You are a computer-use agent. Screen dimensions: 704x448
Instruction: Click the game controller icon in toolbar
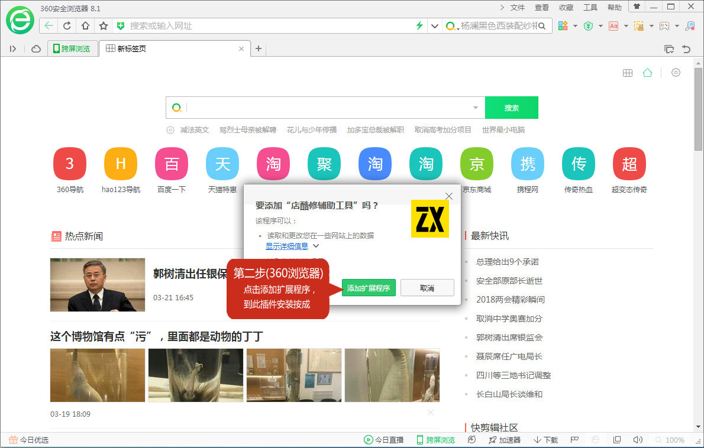[x=664, y=26]
